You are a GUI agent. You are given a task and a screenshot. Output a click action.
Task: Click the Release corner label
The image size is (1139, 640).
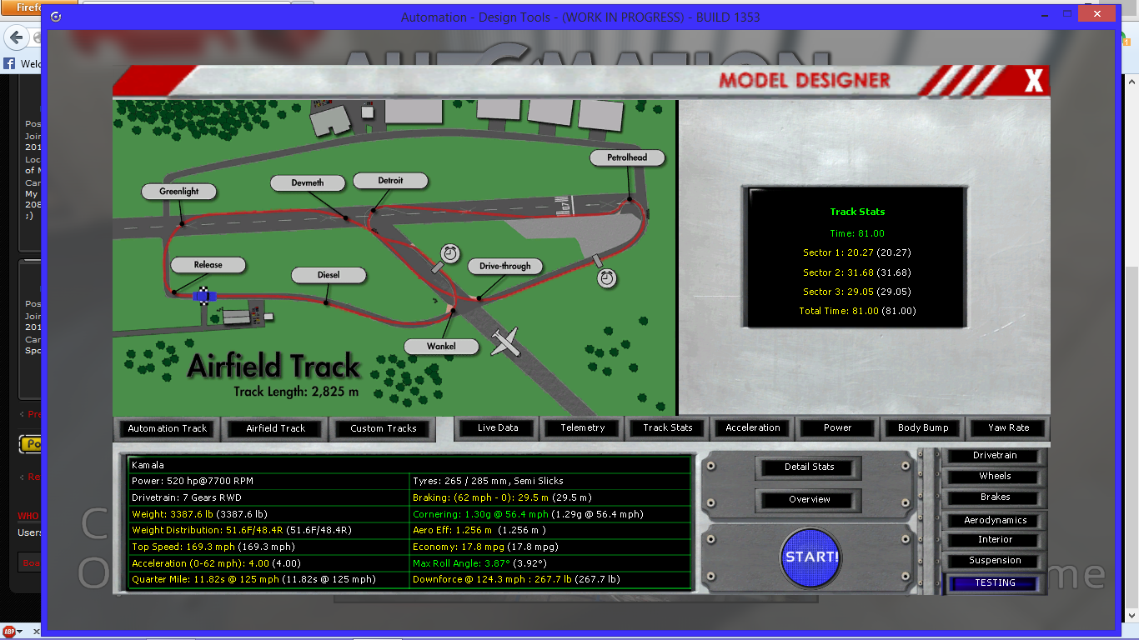(x=208, y=265)
